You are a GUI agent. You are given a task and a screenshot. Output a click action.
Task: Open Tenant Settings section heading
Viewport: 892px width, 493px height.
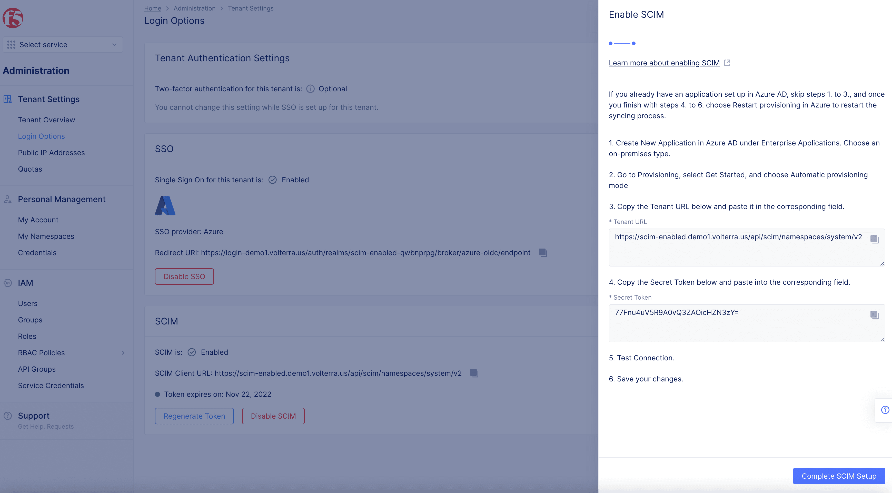(48, 99)
